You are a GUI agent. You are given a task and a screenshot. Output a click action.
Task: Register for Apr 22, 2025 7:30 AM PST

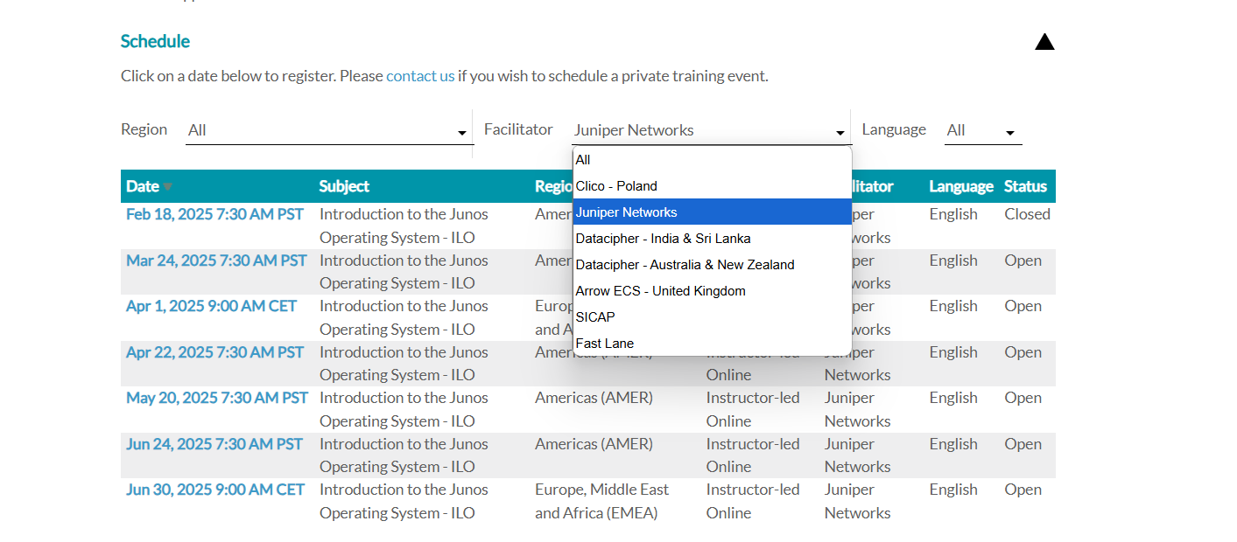point(215,352)
